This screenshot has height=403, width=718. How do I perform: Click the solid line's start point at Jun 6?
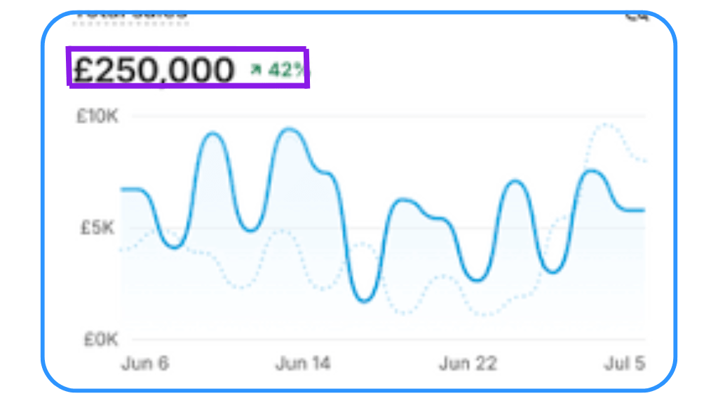click(123, 190)
